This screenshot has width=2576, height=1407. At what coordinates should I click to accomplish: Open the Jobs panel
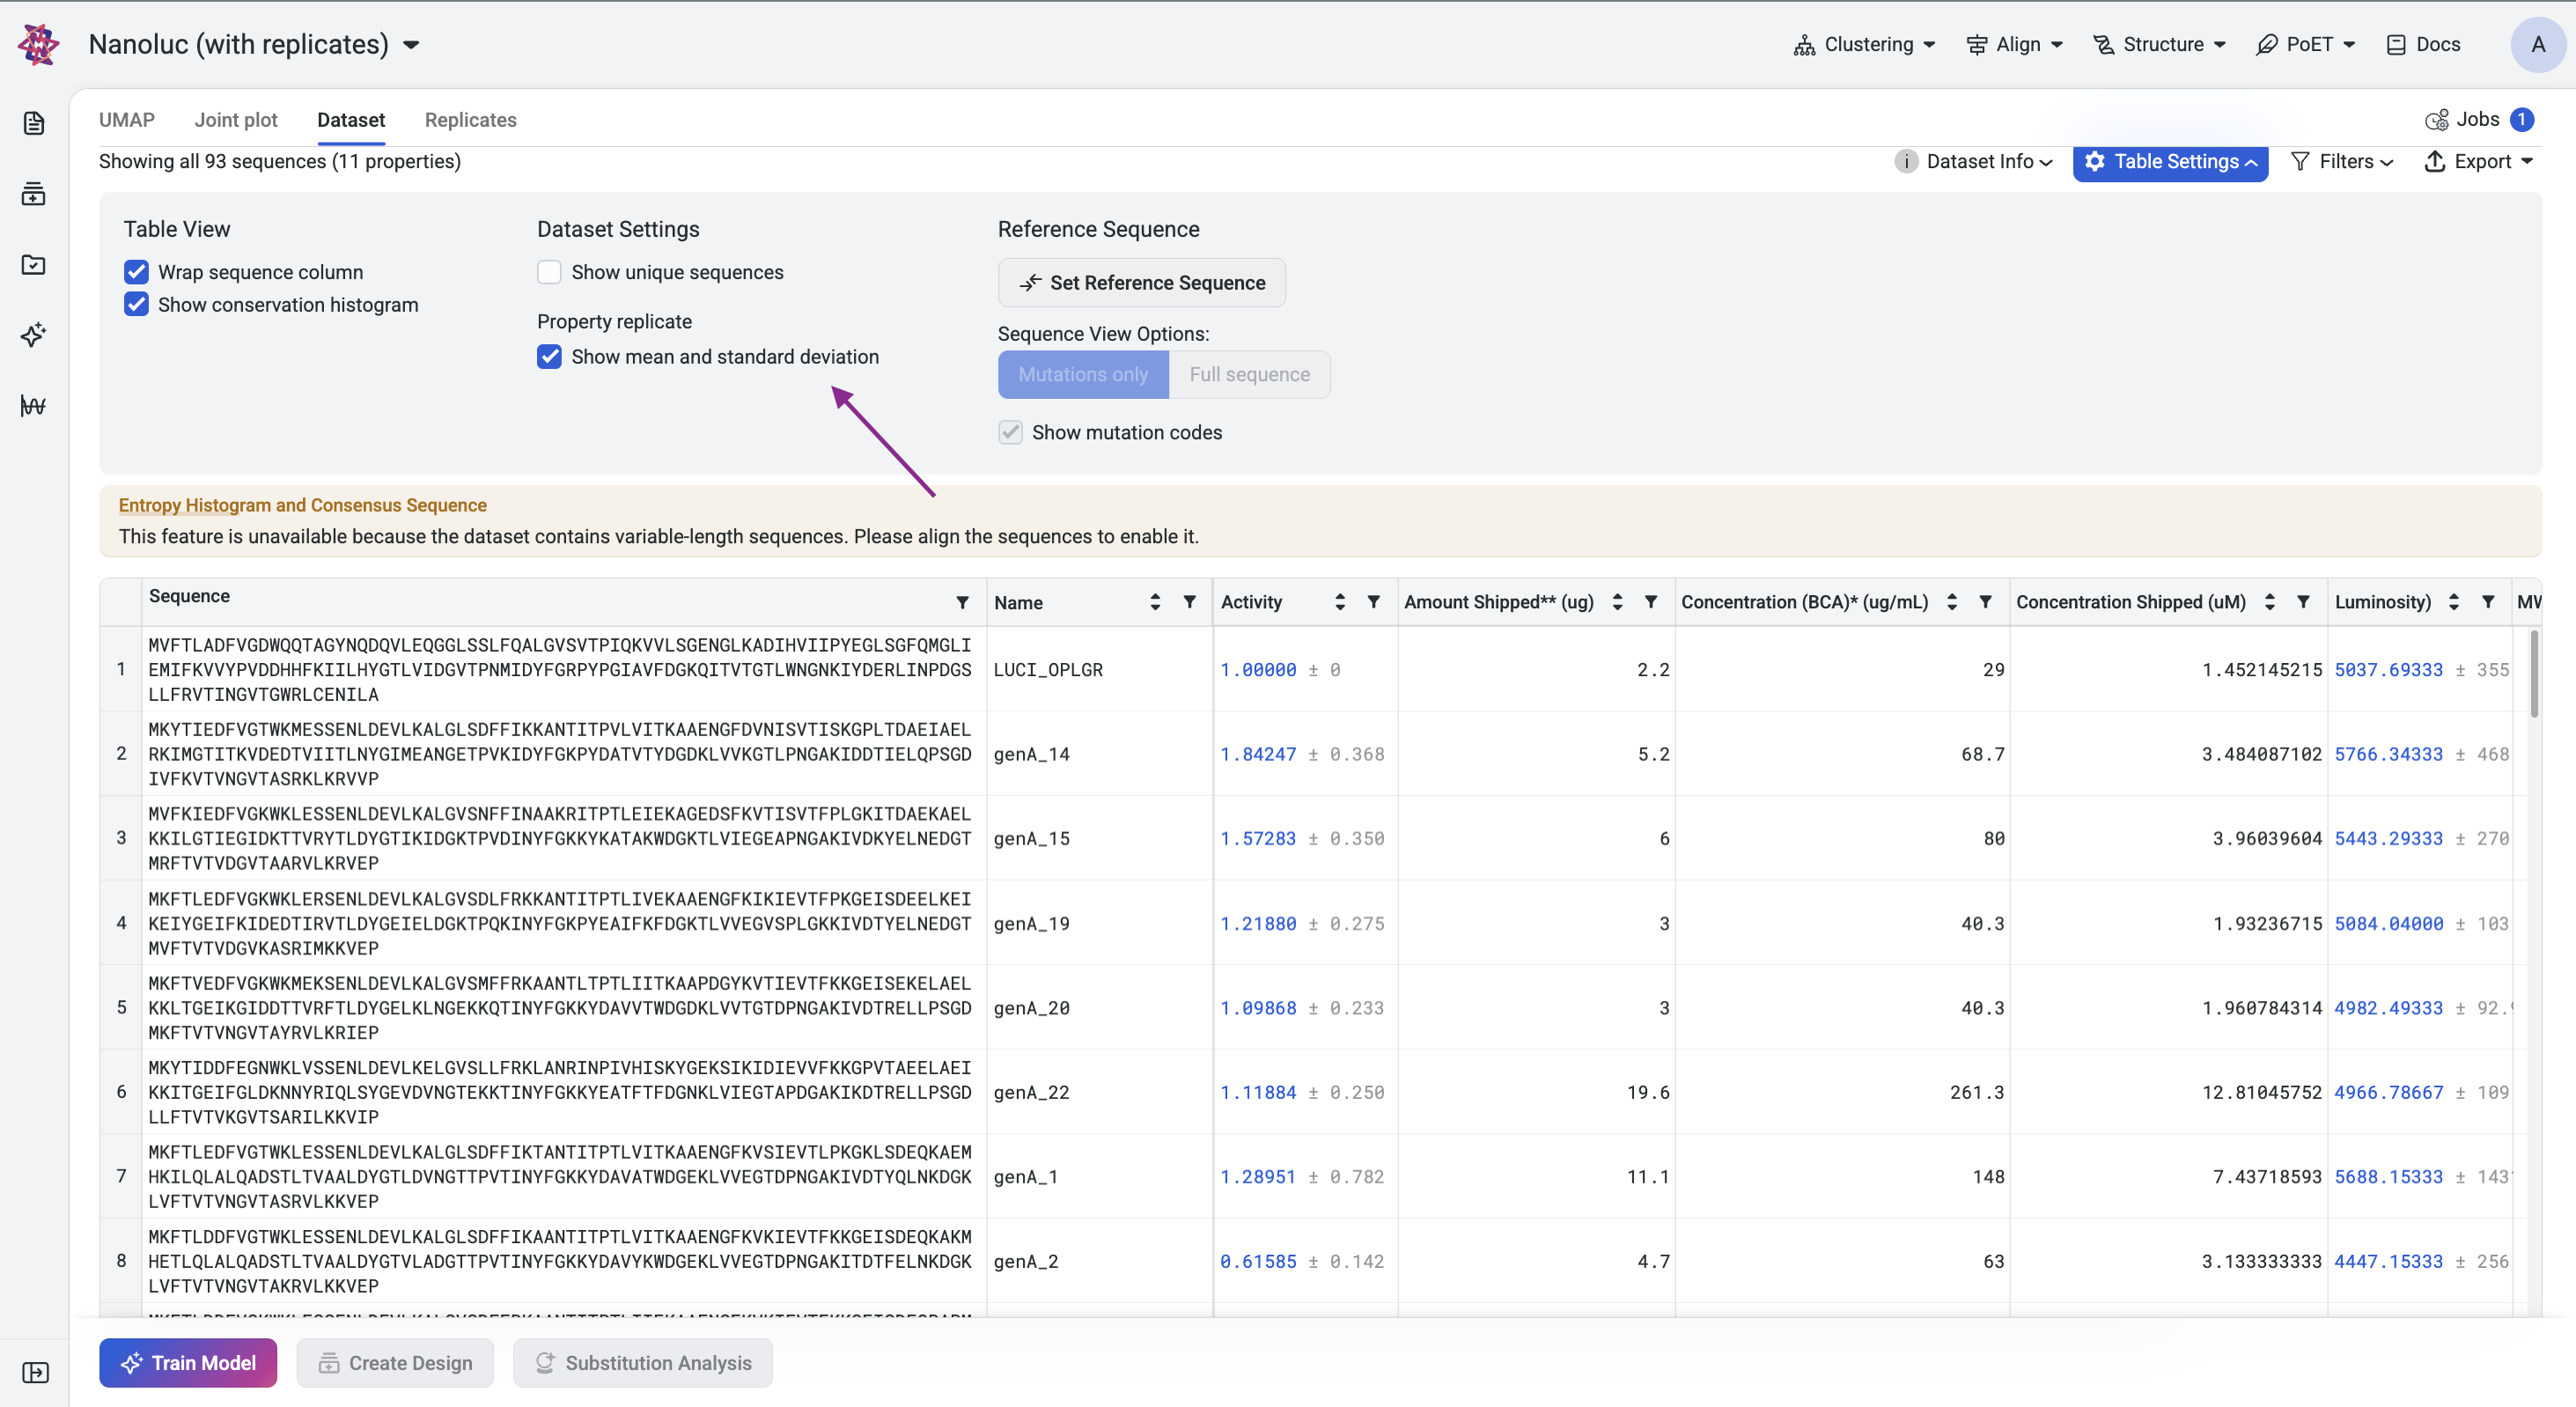(x=2479, y=119)
